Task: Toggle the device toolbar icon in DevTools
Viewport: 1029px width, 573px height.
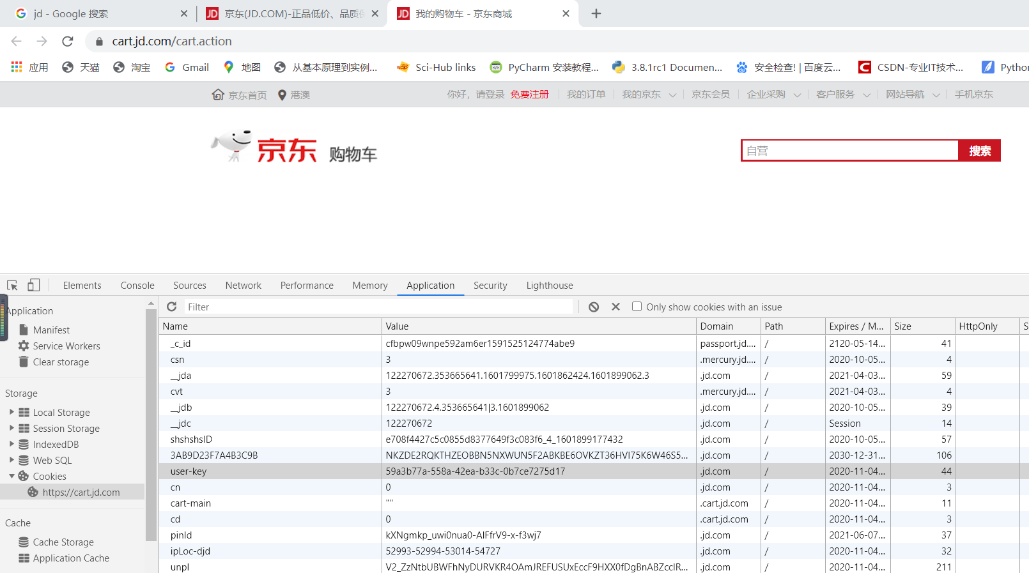Action: point(33,285)
